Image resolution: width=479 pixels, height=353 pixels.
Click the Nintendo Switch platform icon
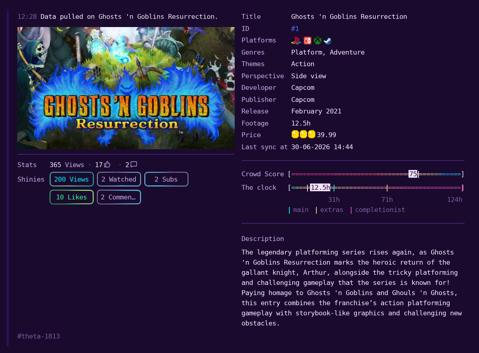coord(308,41)
